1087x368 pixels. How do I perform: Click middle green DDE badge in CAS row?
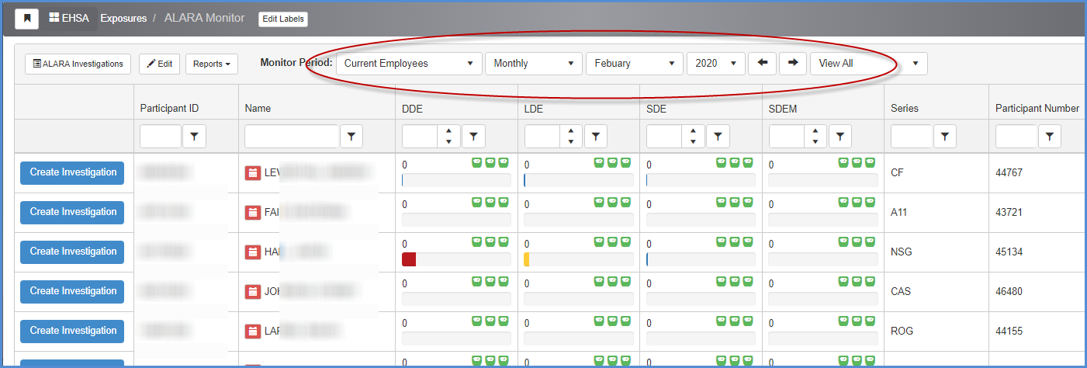[491, 281]
